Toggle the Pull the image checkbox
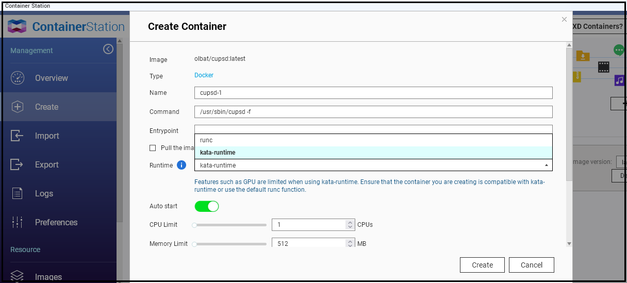This screenshot has width=627, height=283. click(153, 148)
